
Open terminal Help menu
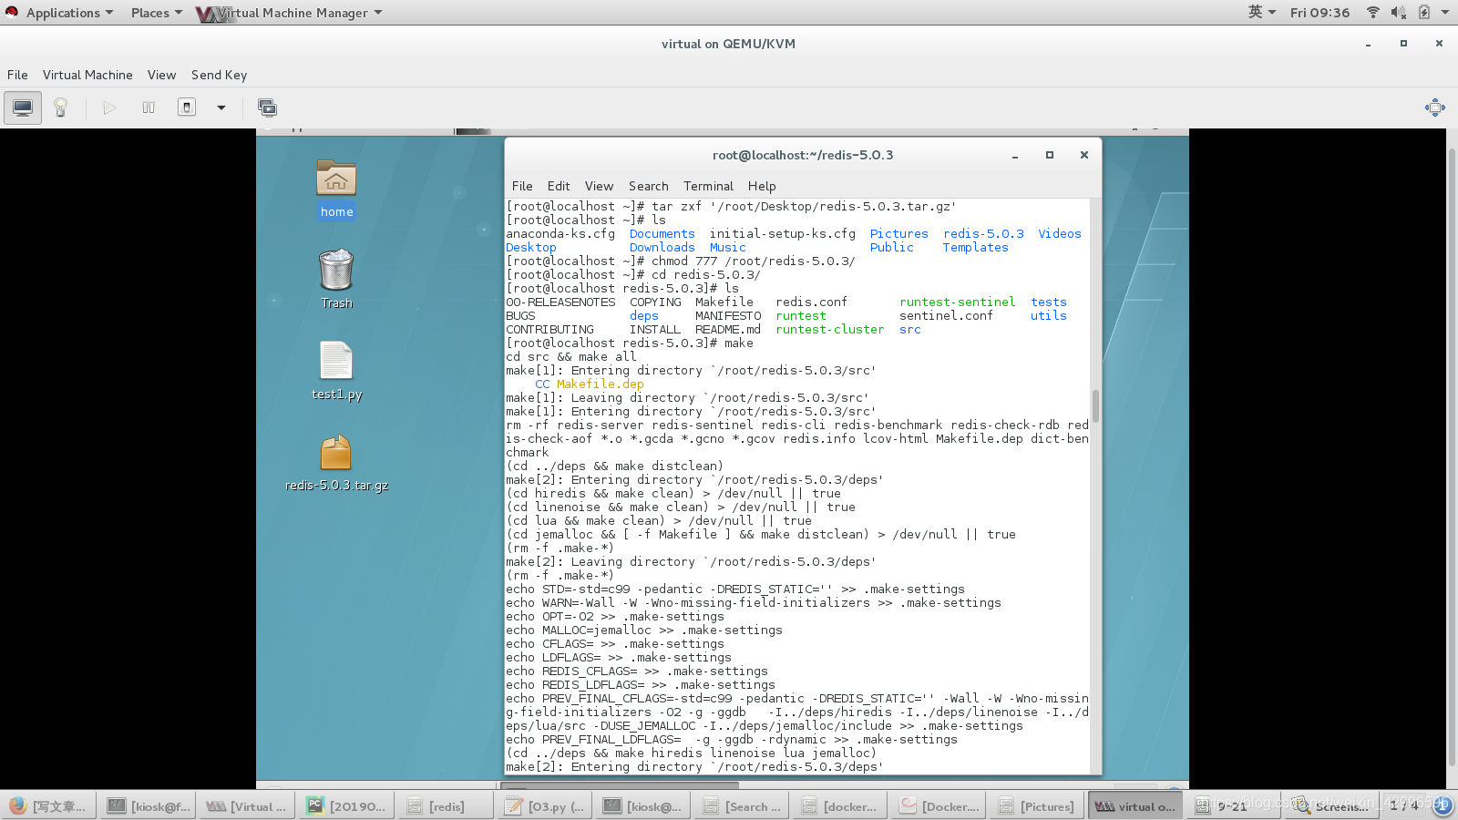(x=762, y=186)
